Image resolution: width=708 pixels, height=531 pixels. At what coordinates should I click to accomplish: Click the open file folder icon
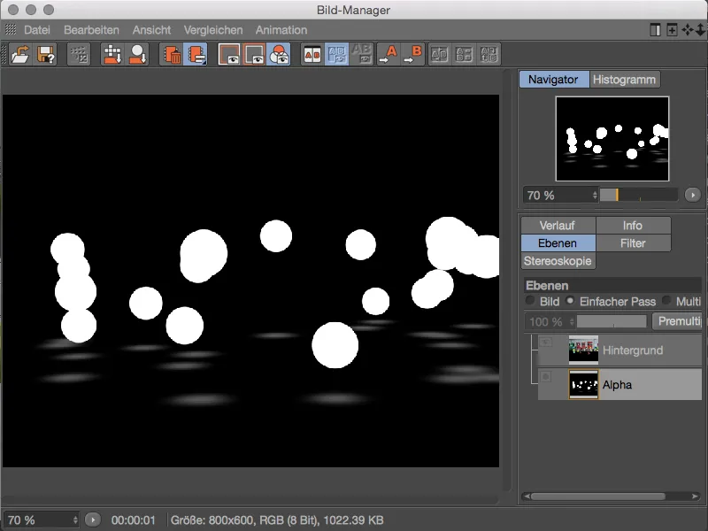click(20, 54)
